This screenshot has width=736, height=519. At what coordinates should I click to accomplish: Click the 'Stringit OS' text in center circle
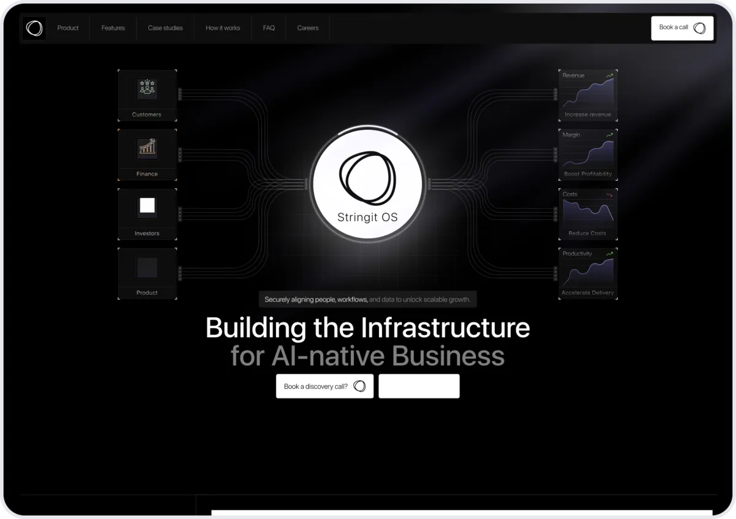[x=367, y=218]
